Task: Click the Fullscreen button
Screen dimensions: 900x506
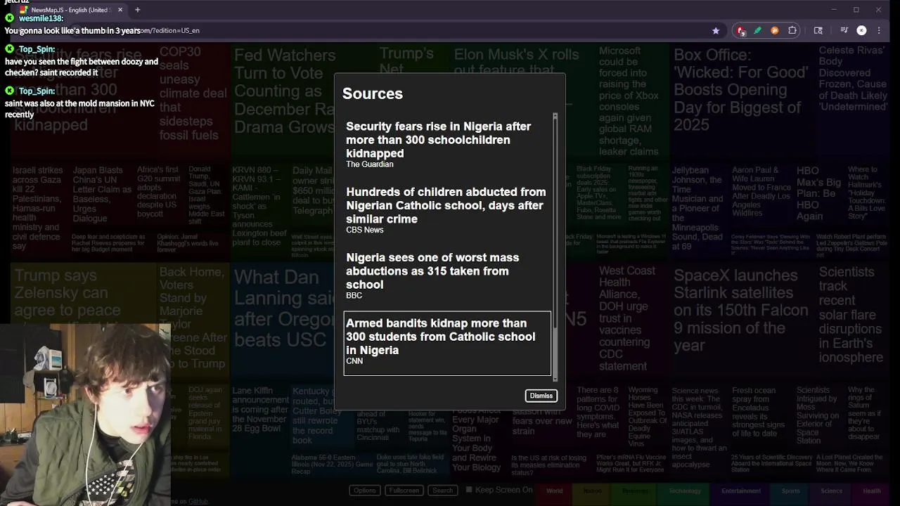Action: pyautogui.click(x=404, y=491)
